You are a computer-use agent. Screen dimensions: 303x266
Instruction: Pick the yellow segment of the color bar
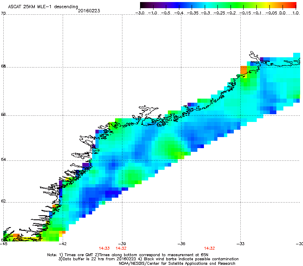click(267, 5)
